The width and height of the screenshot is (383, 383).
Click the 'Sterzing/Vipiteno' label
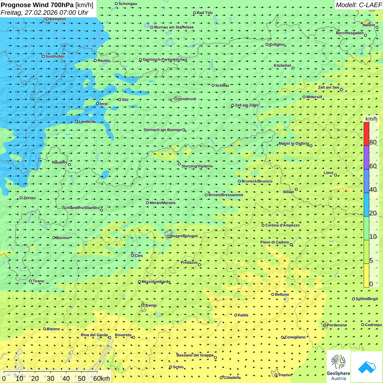(197, 166)
